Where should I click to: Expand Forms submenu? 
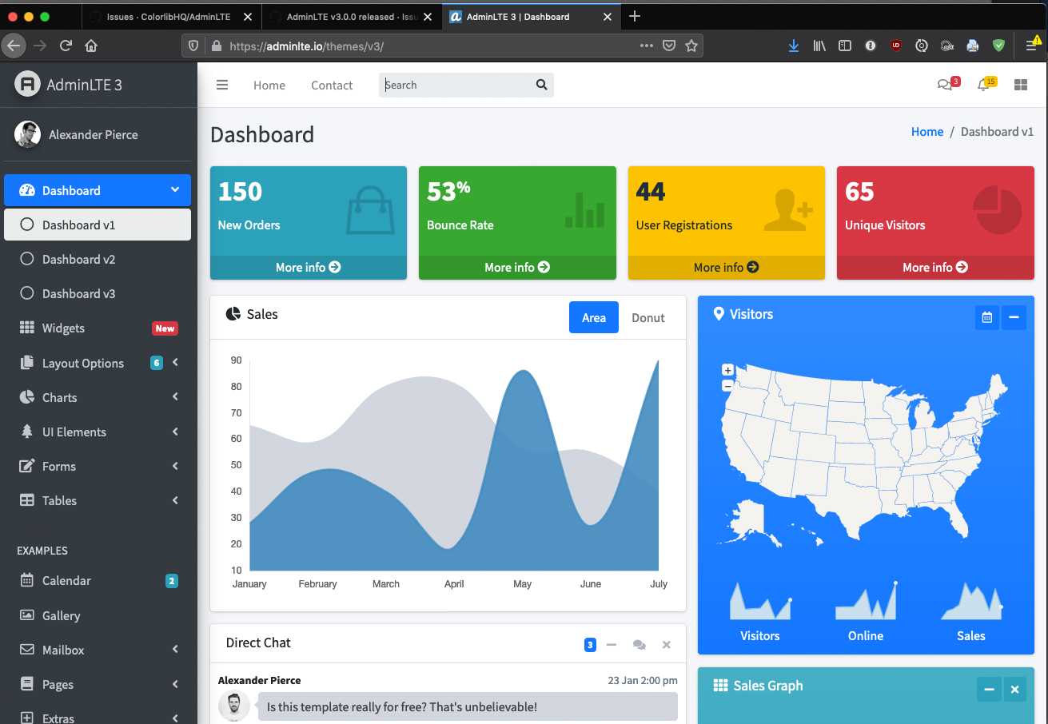point(98,466)
